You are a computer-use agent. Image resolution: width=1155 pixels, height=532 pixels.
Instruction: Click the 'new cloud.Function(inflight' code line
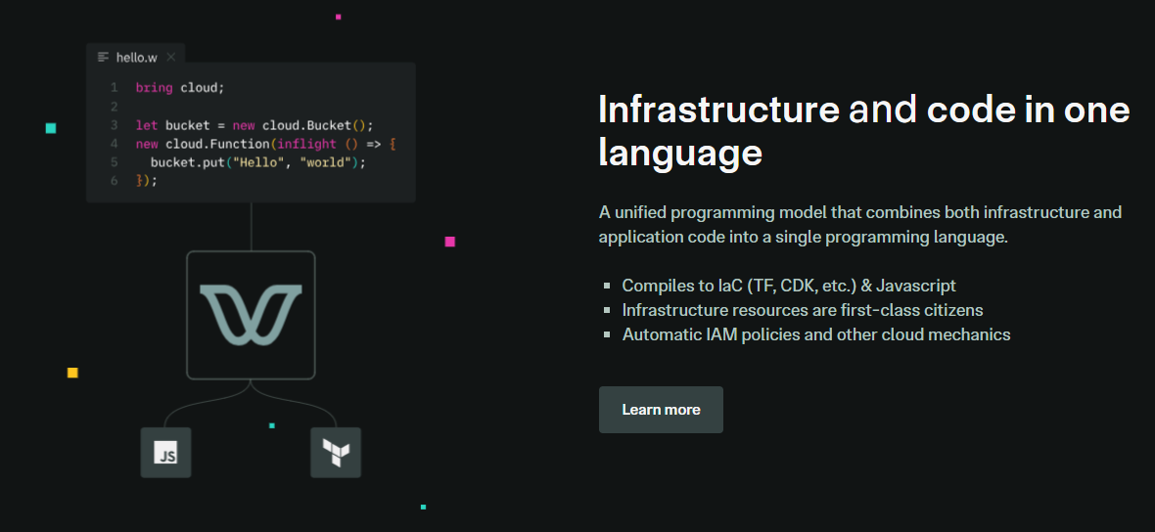(266, 144)
